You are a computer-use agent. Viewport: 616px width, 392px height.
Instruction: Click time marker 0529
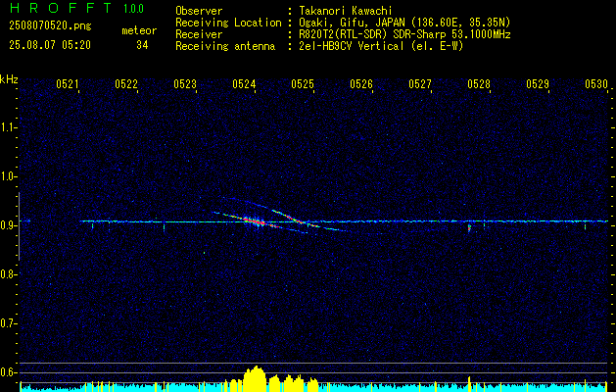[x=538, y=83]
